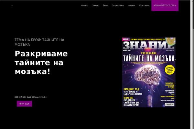Click the subtitle ТЕМА НА БРОЯ: ТАЙНИТЕ НА МОЗЪКА

click(x=39, y=42)
